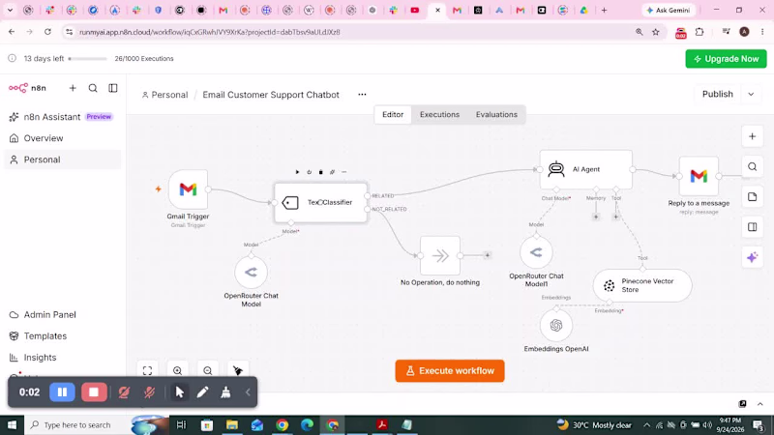Tidy up workflow nodes icon
This screenshot has width=774, height=435.
(x=238, y=370)
